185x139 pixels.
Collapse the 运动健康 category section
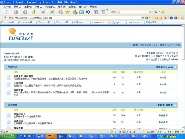click(x=175, y=105)
